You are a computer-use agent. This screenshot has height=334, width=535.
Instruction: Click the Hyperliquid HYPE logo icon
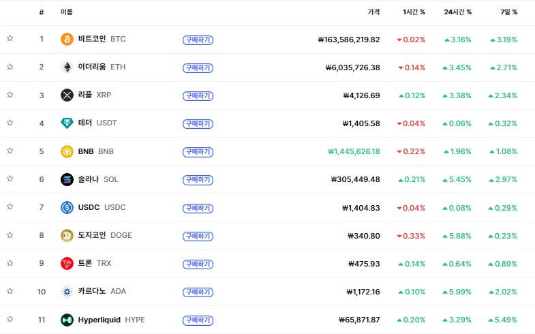(67, 319)
